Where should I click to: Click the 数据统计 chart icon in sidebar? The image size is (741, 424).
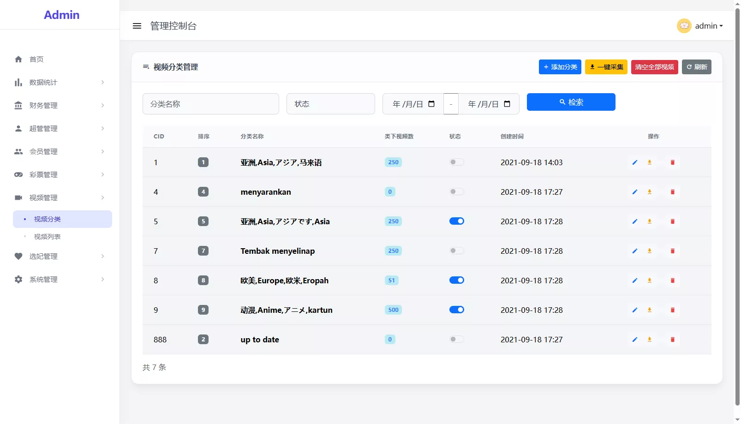point(18,82)
